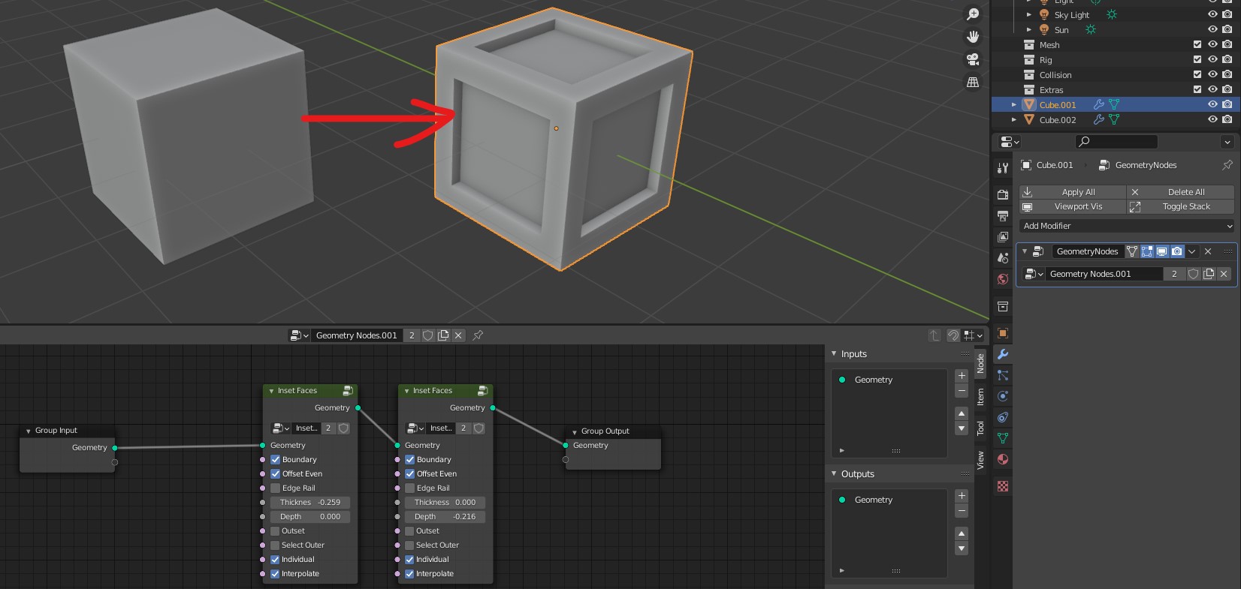Open the Material properties sphere icon
Screen dimensions: 1241x589
pyautogui.click(x=1003, y=459)
